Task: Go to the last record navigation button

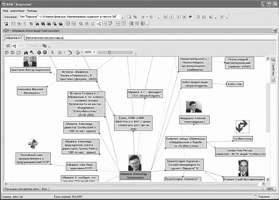Action: [185, 17]
